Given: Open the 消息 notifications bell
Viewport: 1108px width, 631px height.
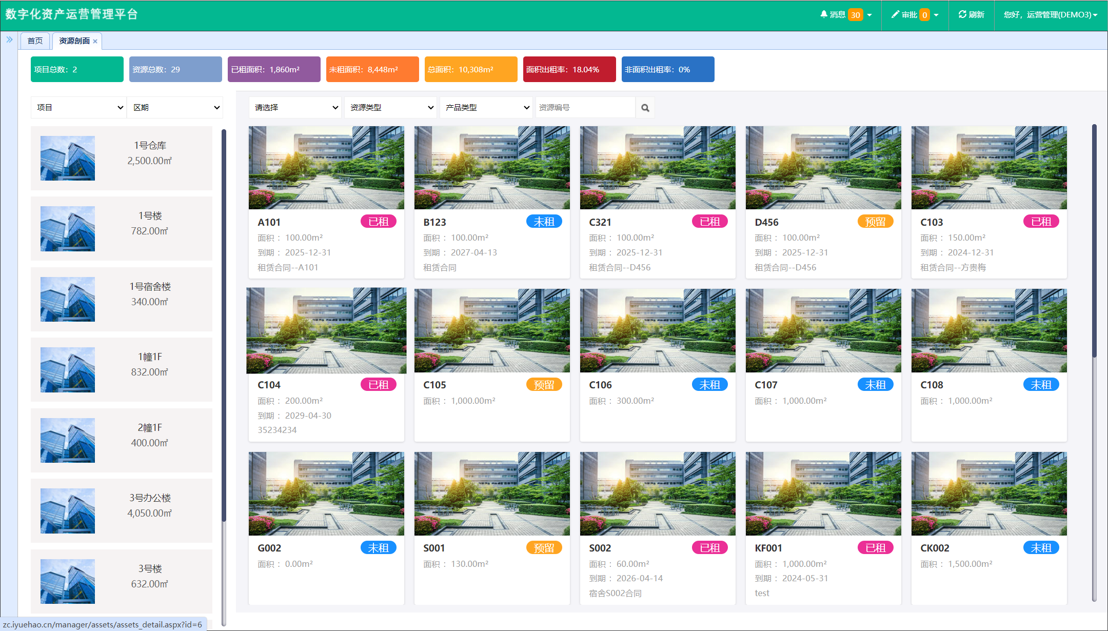Looking at the screenshot, I should pyautogui.click(x=846, y=15).
